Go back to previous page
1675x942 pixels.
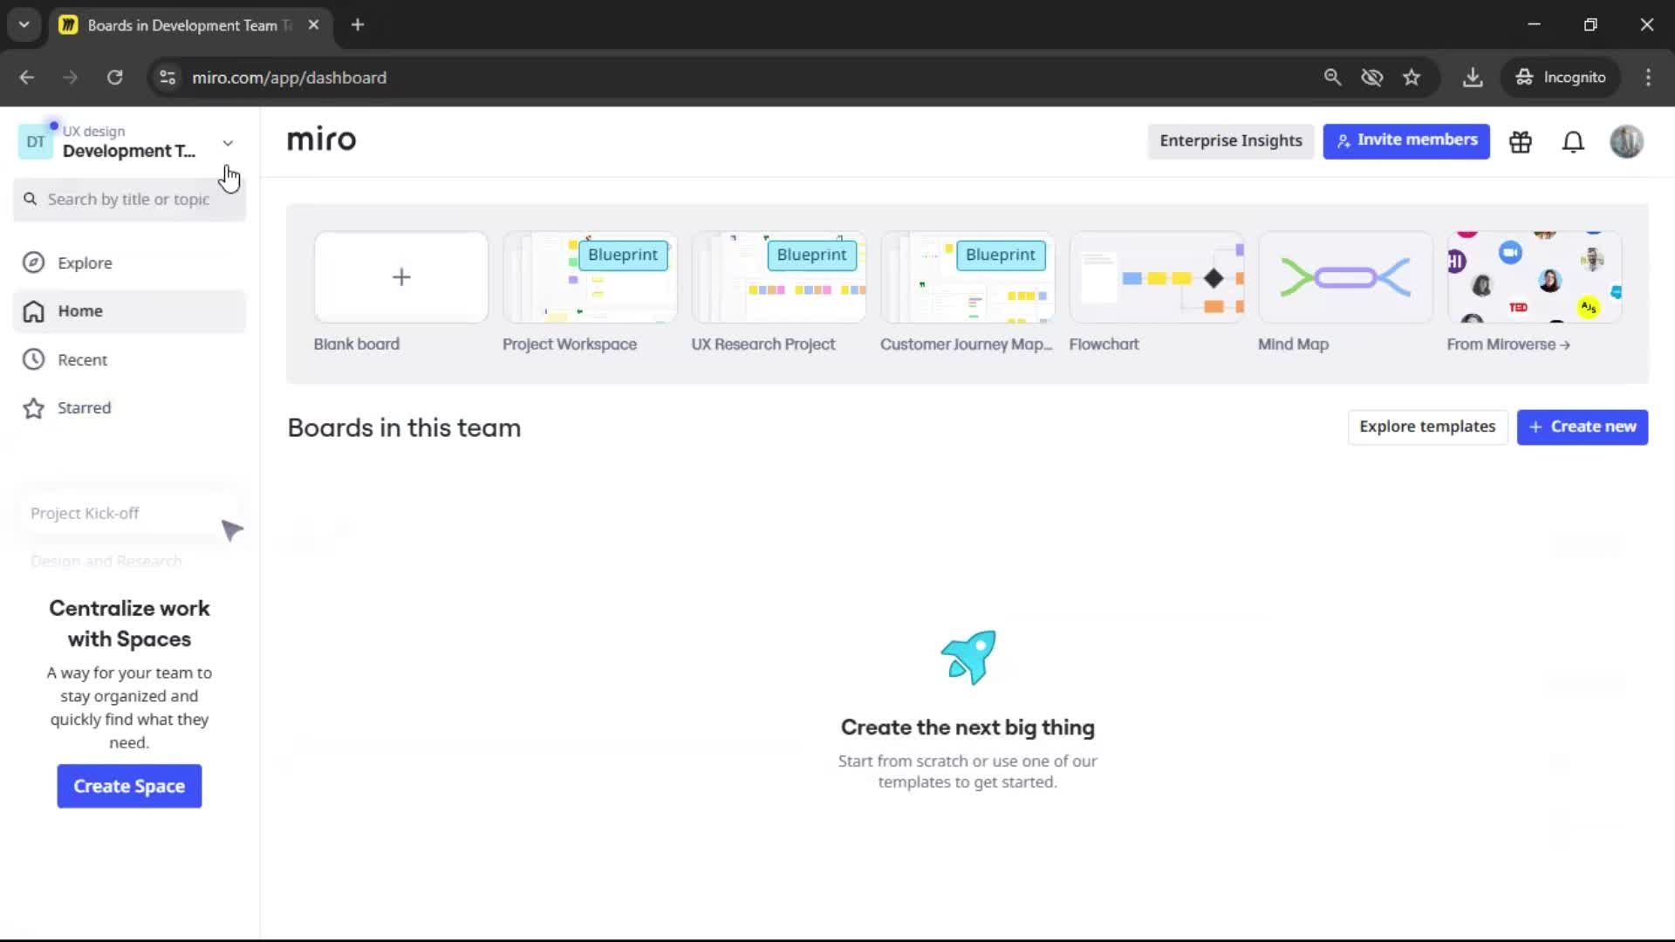(27, 78)
